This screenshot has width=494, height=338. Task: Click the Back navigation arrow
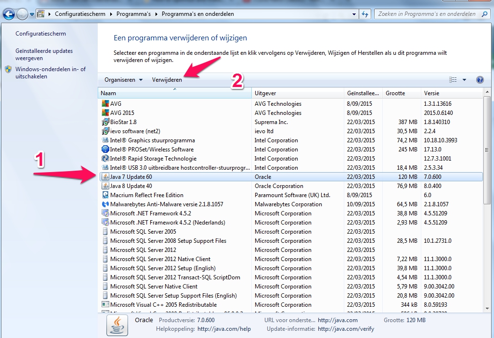(x=9, y=14)
